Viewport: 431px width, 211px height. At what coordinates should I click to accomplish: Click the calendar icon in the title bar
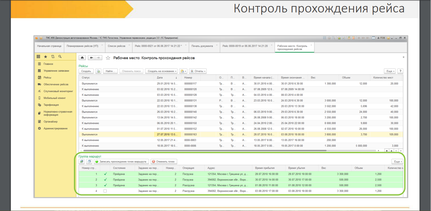[x=353, y=38]
